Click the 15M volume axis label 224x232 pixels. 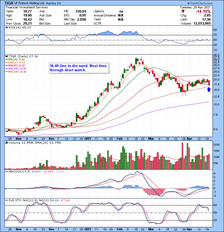(216, 151)
